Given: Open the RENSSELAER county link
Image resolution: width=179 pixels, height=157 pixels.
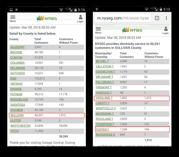Looking at the screenshot, I should (x=19, y=100).
